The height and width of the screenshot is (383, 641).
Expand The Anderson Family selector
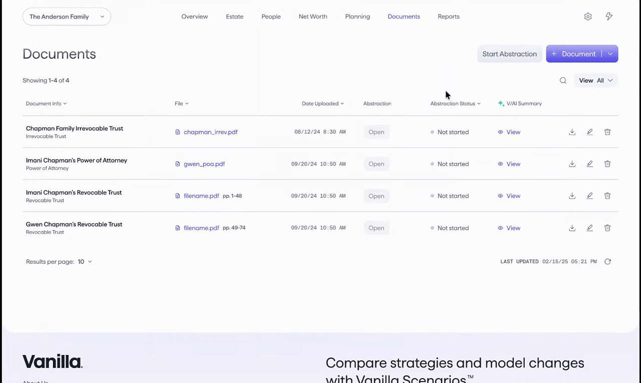[x=67, y=17]
